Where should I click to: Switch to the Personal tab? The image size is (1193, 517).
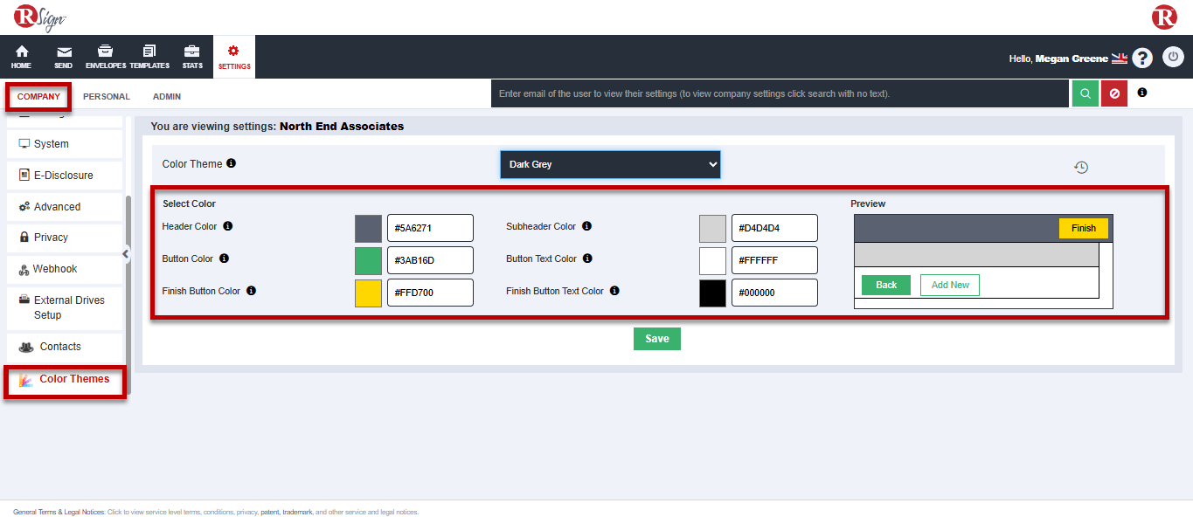(107, 97)
